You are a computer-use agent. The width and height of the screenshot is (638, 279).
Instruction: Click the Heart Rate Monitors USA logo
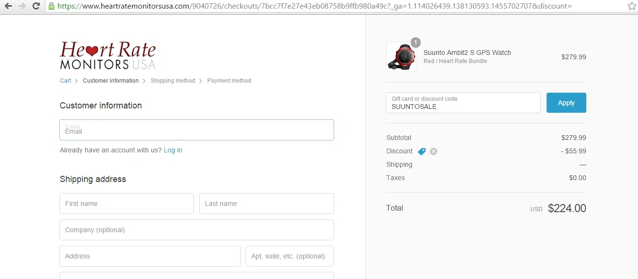(x=108, y=55)
